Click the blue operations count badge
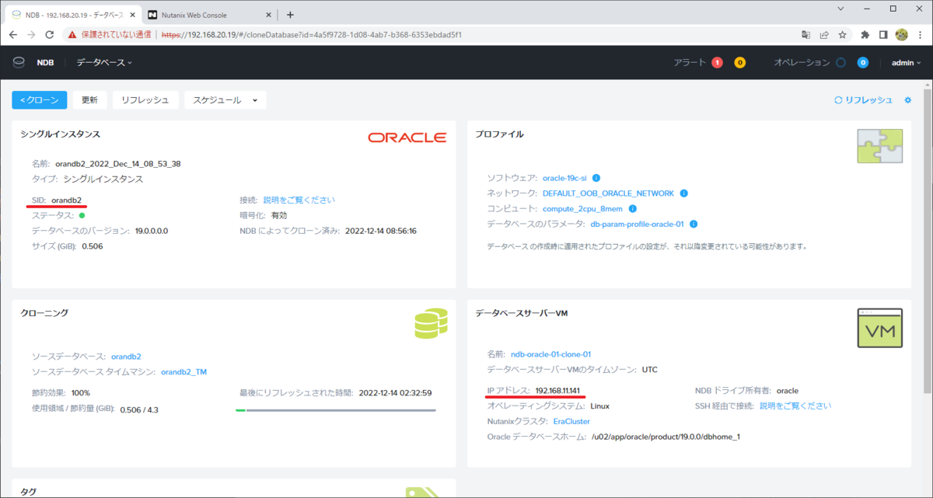The width and height of the screenshot is (933, 498). 862,63
